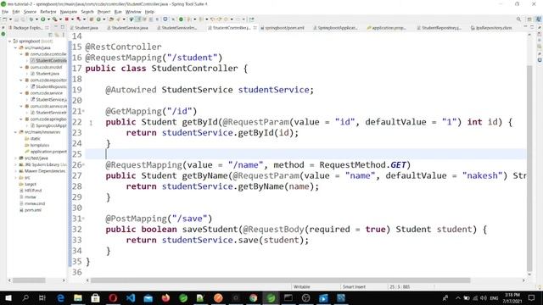Open the Edit menu
The height and width of the screenshot is (305, 543).
(16, 12)
